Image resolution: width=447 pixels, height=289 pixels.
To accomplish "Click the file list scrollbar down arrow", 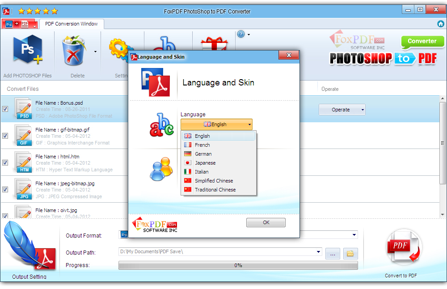I will pos(443,215).
